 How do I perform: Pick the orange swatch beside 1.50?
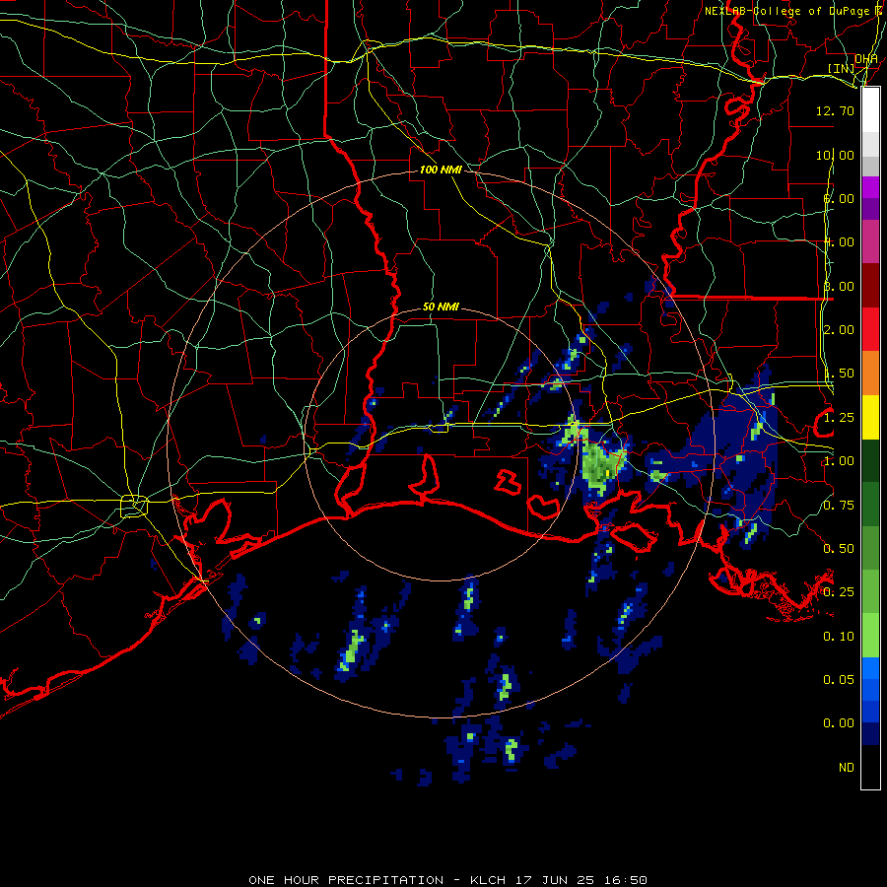[870, 373]
